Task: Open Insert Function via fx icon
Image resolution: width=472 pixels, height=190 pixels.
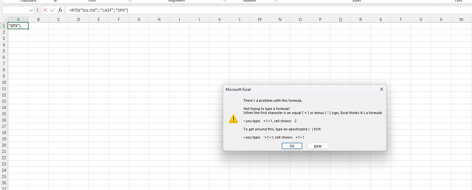Action: click(60, 10)
